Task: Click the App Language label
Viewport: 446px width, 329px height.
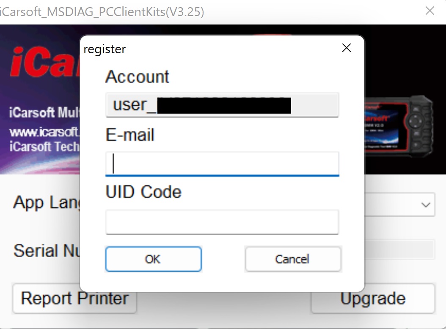Action: pos(47,203)
